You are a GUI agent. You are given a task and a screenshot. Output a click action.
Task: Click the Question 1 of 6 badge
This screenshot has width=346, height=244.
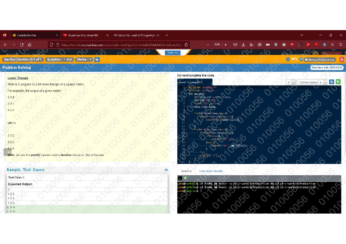[60, 60]
